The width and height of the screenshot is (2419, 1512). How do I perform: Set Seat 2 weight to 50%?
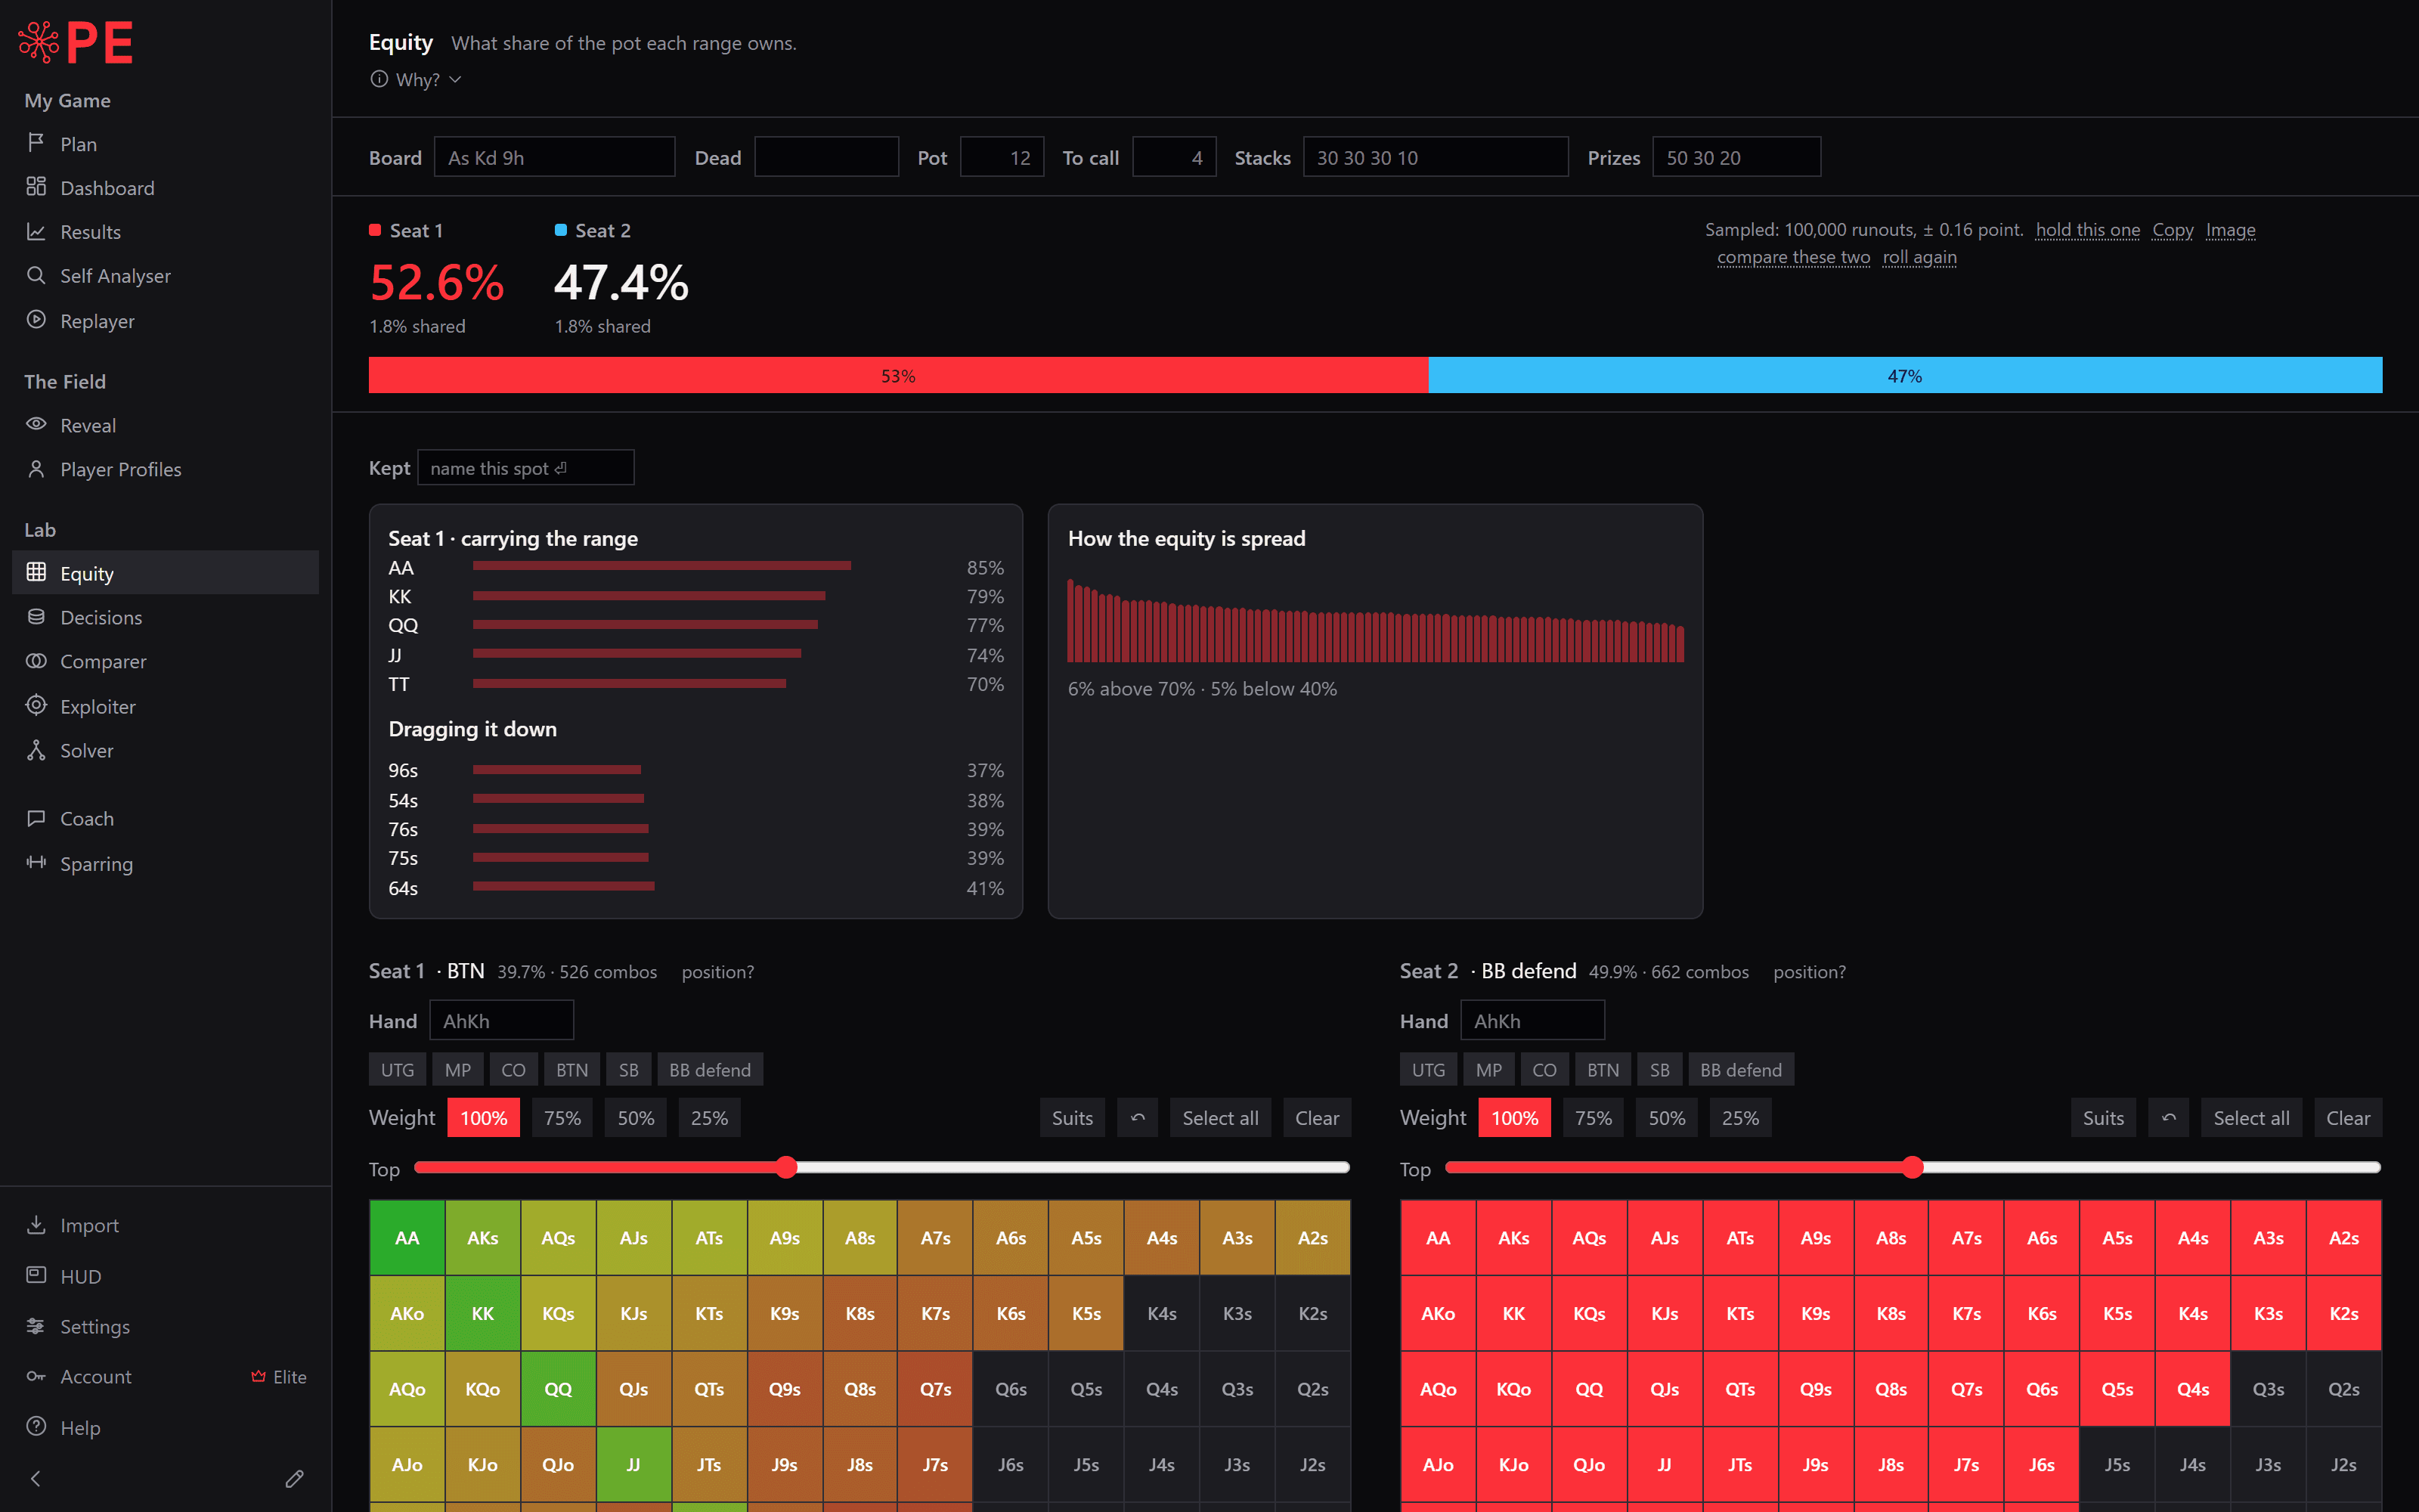(x=1666, y=1118)
